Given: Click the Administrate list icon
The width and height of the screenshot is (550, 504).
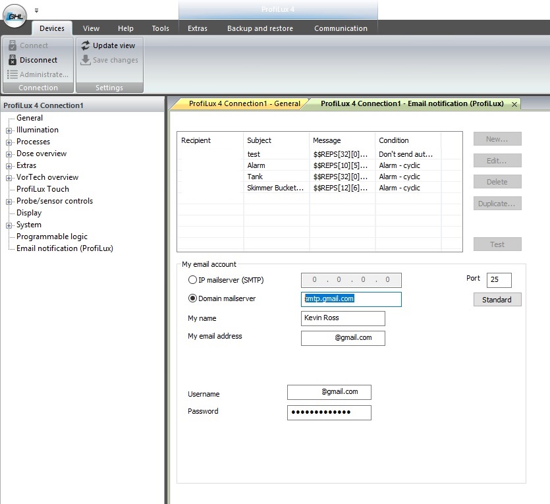Looking at the screenshot, I should pos(13,74).
